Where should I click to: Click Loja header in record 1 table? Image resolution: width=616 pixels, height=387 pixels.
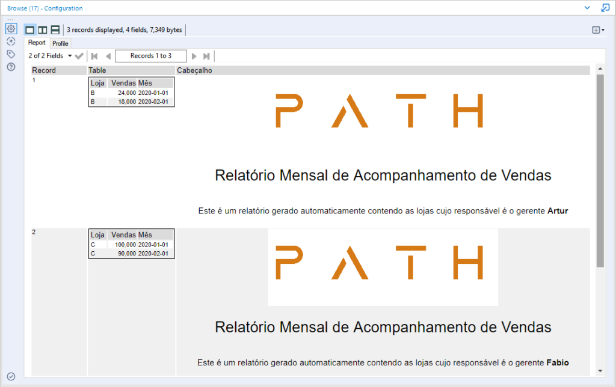point(98,83)
